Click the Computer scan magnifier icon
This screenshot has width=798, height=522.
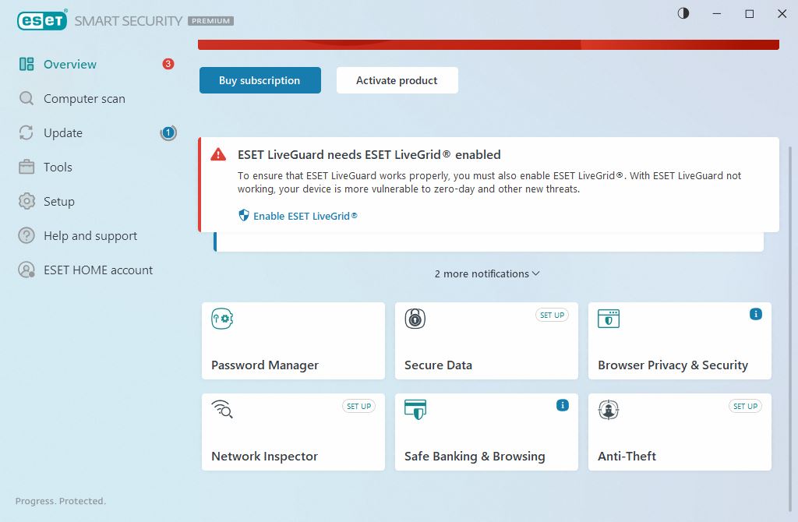(x=26, y=98)
